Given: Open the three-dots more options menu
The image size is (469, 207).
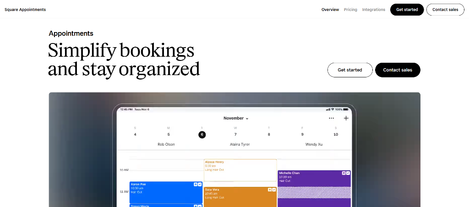Looking at the screenshot, I should coord(331,118).
